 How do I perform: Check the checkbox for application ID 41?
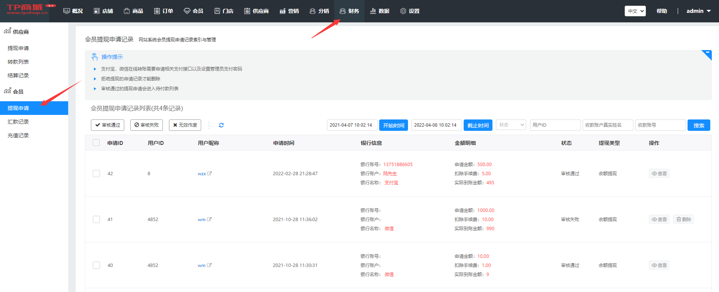96,219
